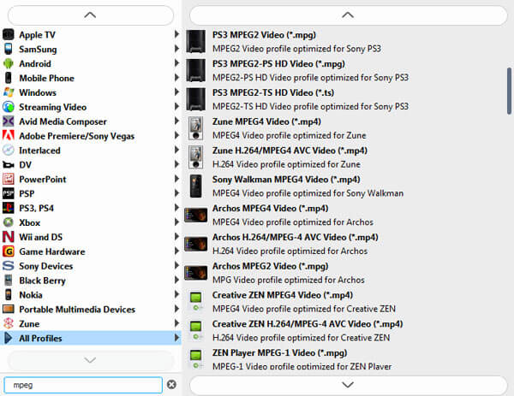Select Archos MPEG4 Video (*.mp4) profile
The width and height of the screenshot is (514, 396).
click(x=344, y=215)
